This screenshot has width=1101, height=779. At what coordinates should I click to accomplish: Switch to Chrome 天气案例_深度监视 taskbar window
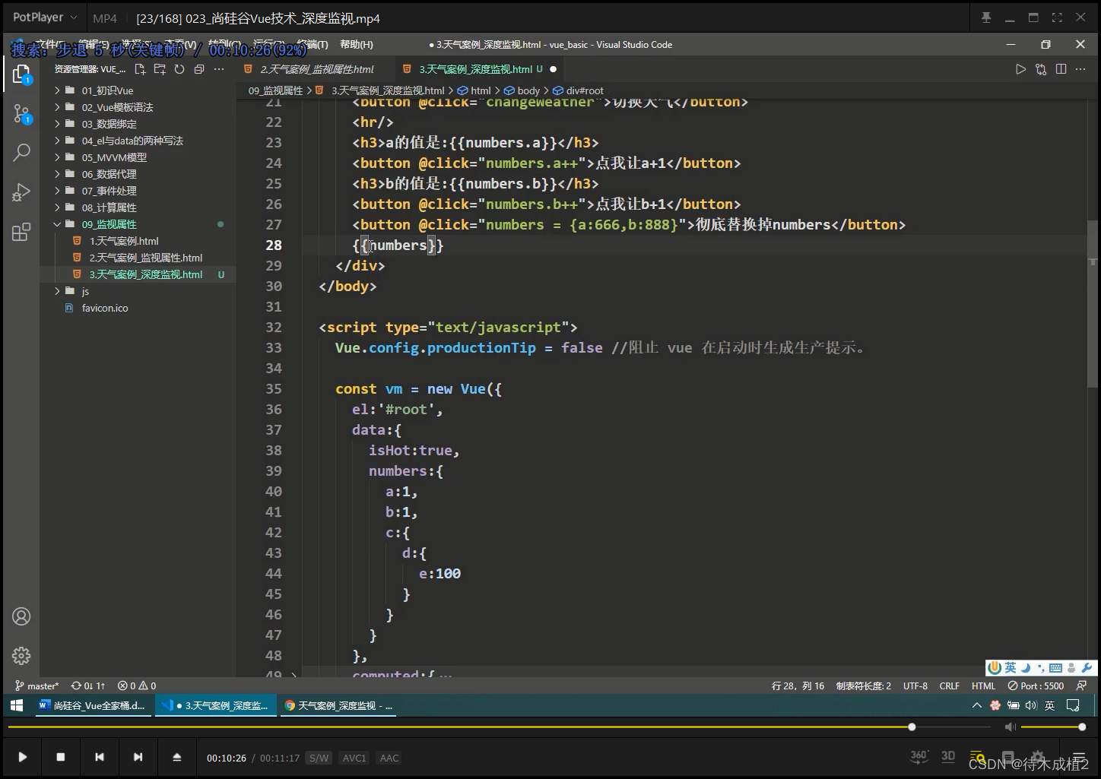click(x=338, y=705)
